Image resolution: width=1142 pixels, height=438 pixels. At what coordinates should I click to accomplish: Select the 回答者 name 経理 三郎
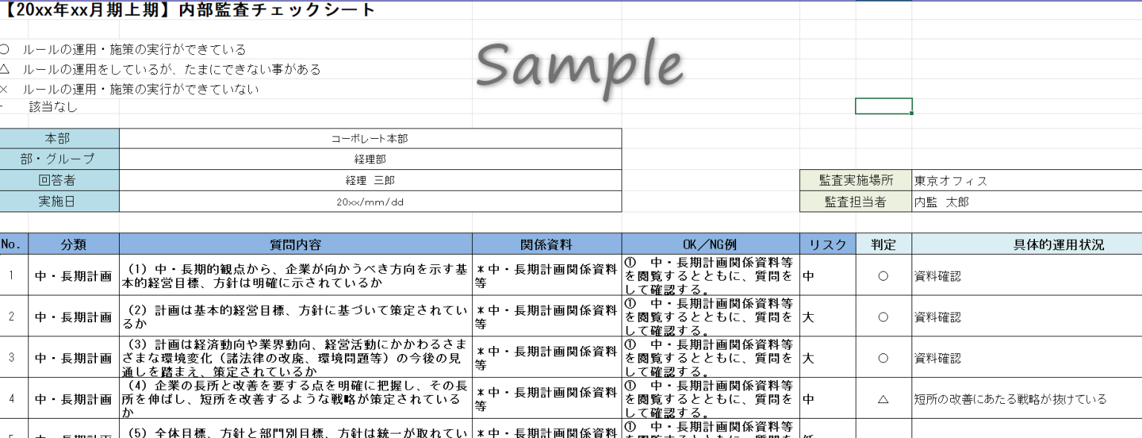[370, 180]
